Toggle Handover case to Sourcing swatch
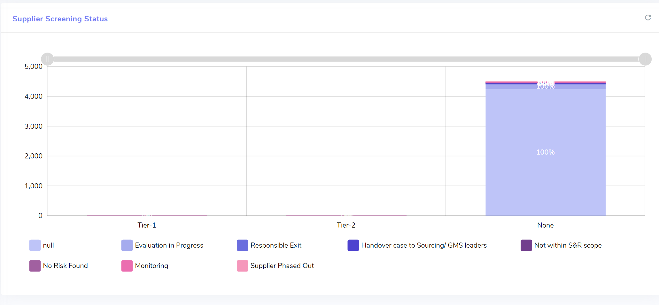The width and height of the screenshot is (659, 305). click(353, 245)
